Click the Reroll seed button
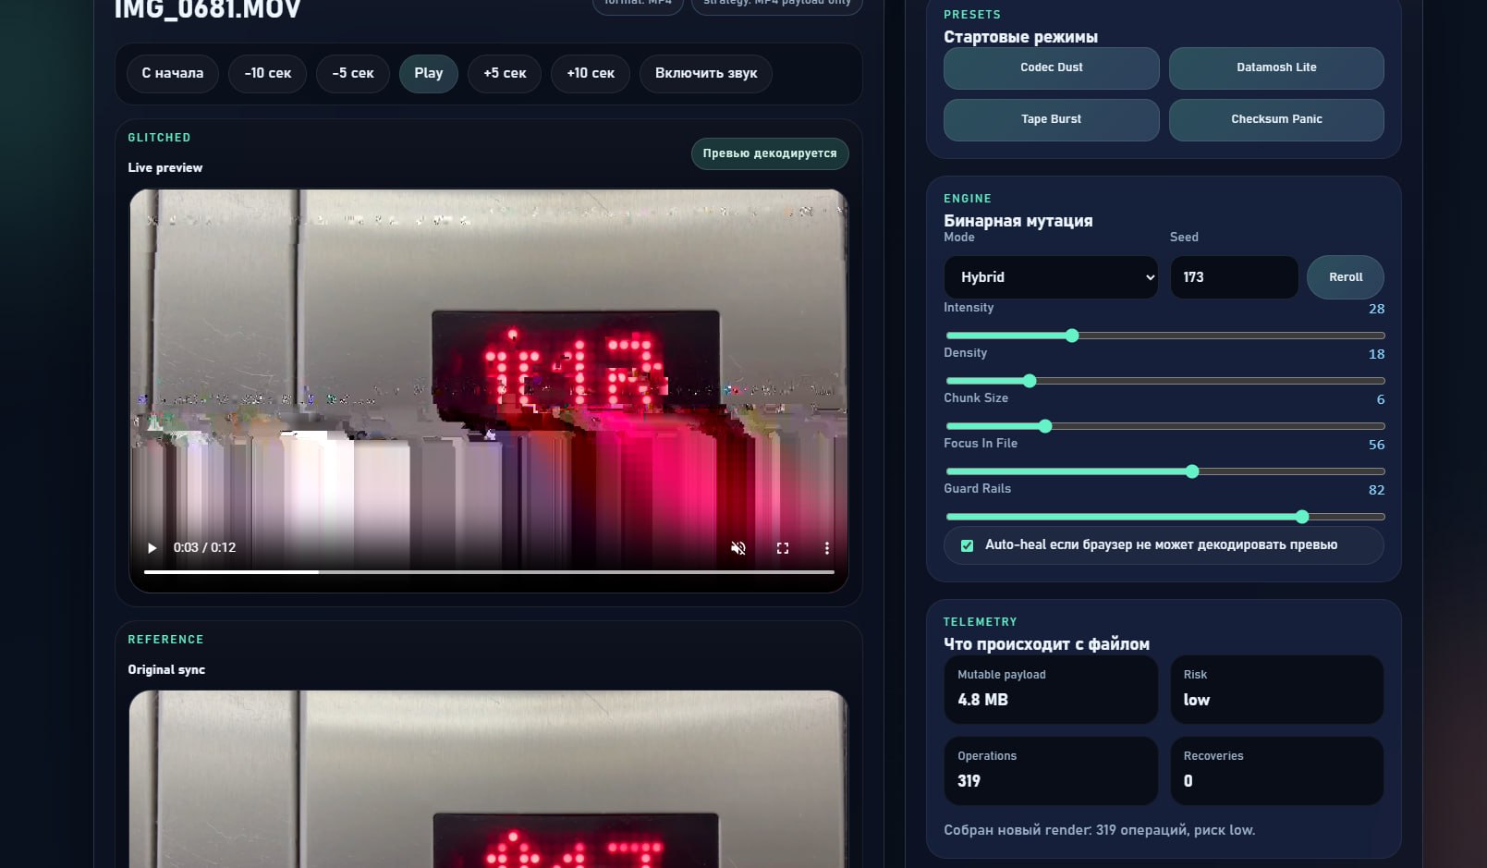 [x=1346, y=277]
